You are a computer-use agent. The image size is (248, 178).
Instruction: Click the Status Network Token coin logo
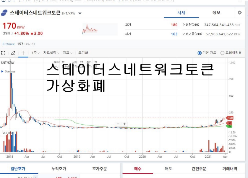point(4,13)
